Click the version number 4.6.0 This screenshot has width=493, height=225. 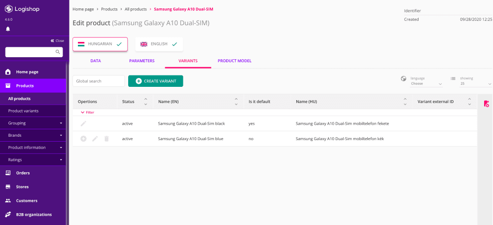(8, 20)
